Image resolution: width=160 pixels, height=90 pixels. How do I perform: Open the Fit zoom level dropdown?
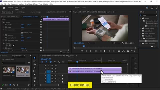pyautogui.click(x=91, y=43)
